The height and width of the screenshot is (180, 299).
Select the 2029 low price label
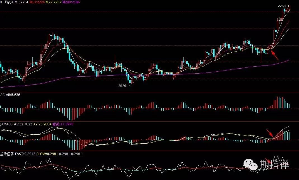122,86
